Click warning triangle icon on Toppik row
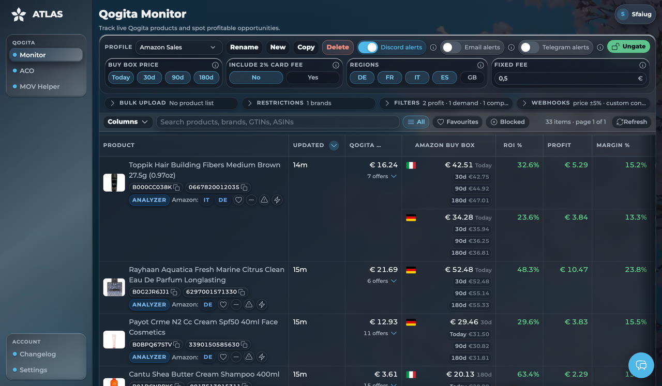Viewport: 662px width, 386px height. point(264,200)
